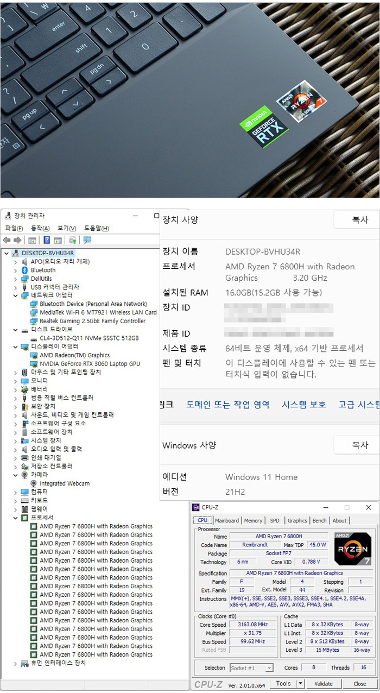
Task: Click the Device Manager title bar icon
Action: click(x=7, y=216)
